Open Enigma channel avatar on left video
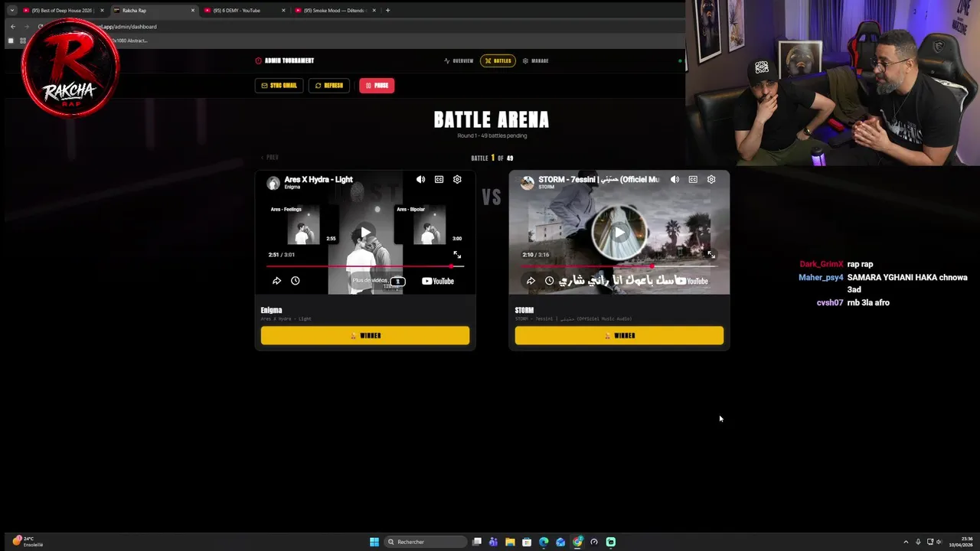The image size is (980, 551). 273,183
